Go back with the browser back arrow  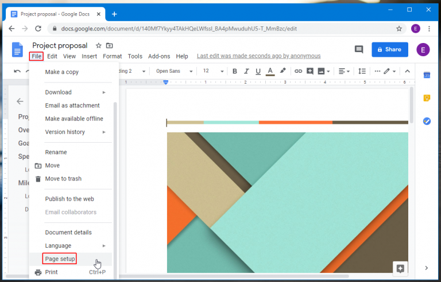click(11, 29)
